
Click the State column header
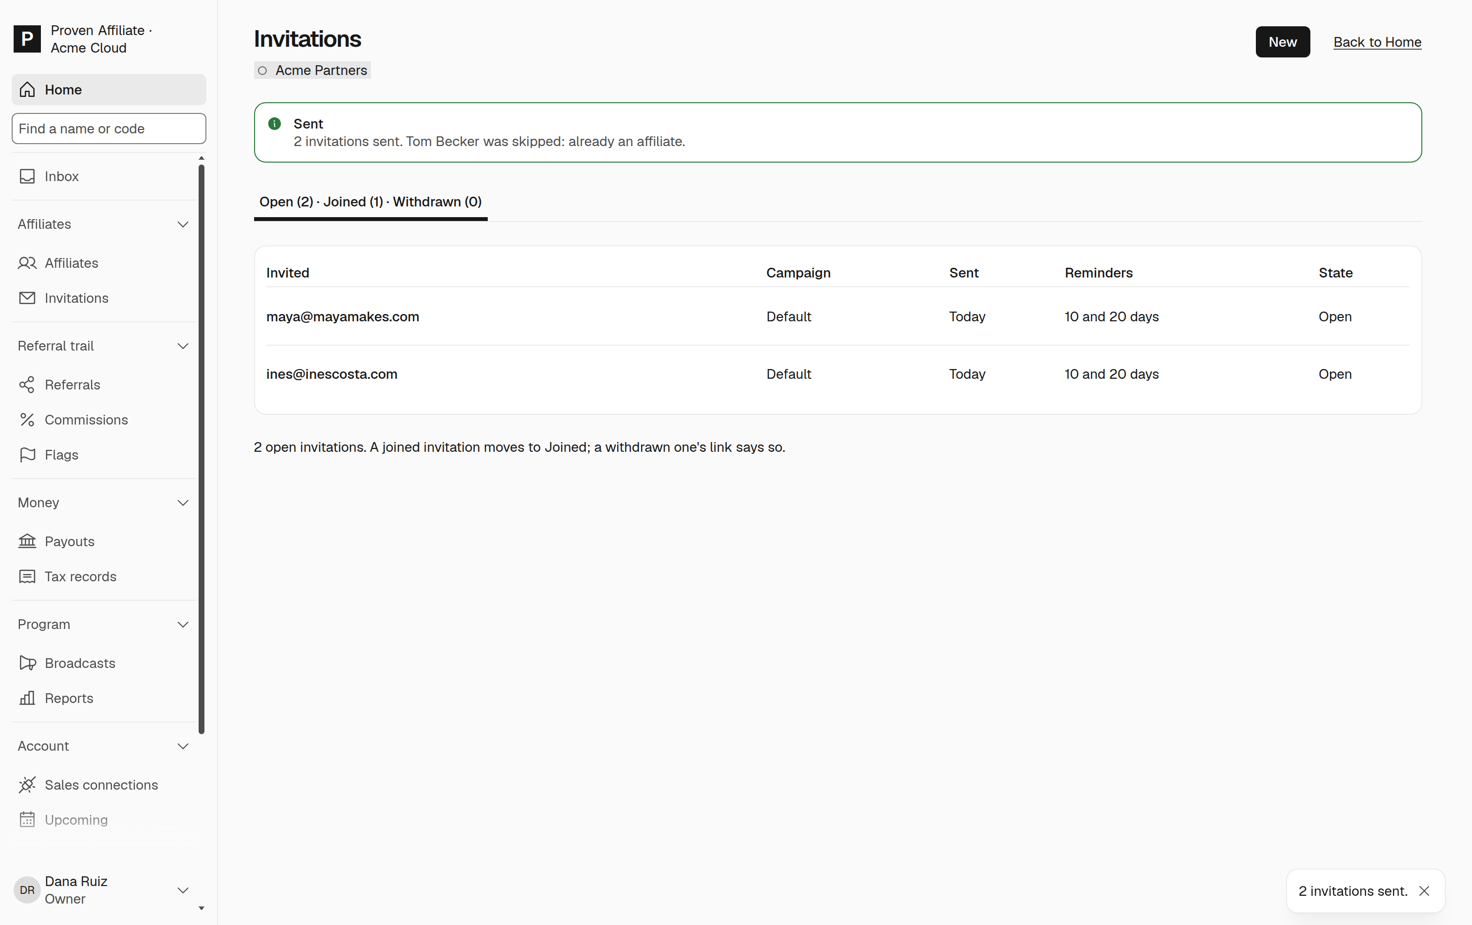1335,273
